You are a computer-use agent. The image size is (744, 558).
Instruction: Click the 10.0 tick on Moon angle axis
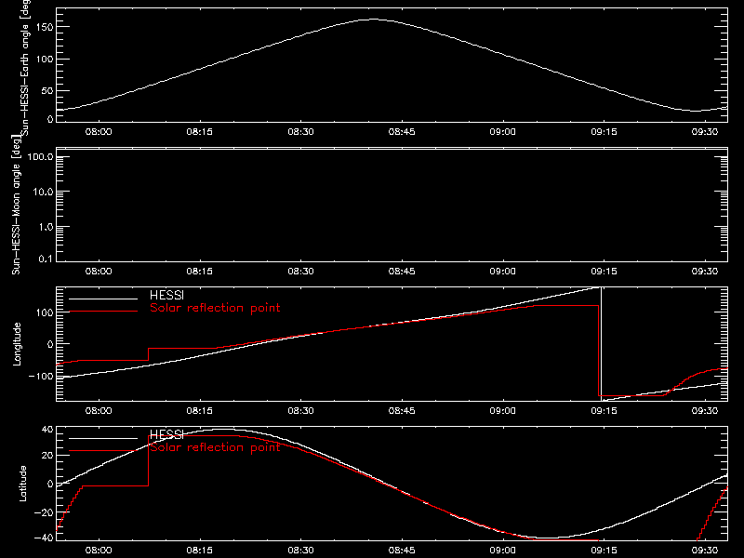(x=43, y=192)
